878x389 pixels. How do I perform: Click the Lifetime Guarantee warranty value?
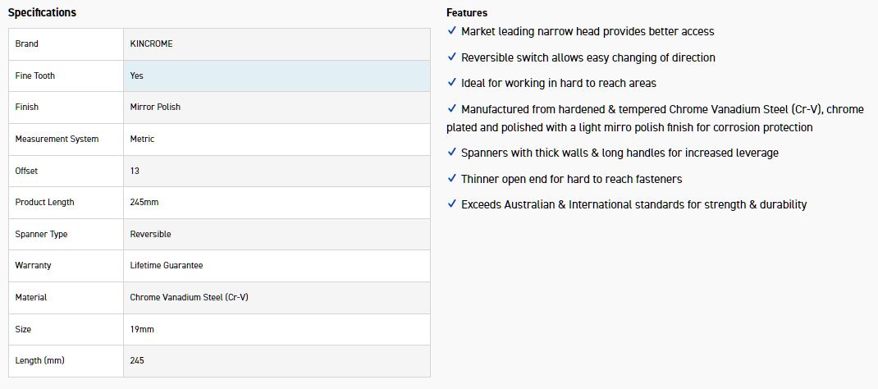pos(167,265)
